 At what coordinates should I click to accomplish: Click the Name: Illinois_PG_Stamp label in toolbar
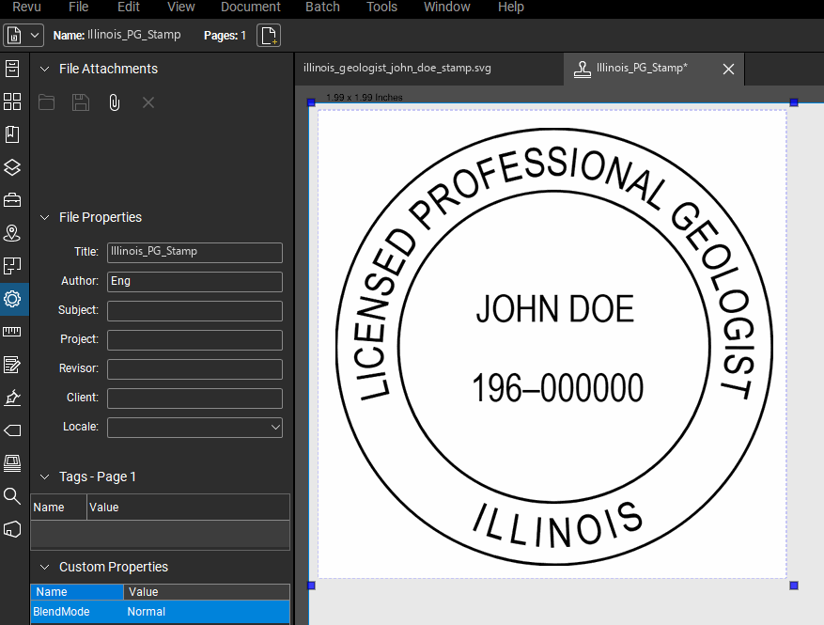(117, 35)
